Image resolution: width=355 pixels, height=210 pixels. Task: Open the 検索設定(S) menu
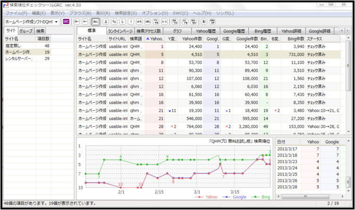[x=126, y=13]
